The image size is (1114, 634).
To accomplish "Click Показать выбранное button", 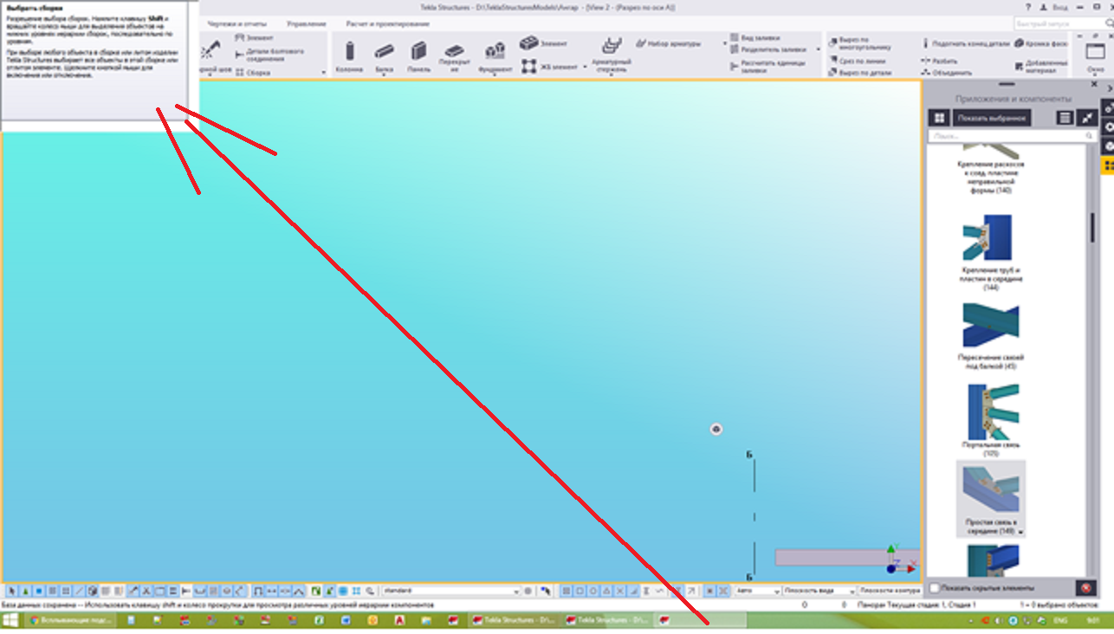I will coord(993,118).
